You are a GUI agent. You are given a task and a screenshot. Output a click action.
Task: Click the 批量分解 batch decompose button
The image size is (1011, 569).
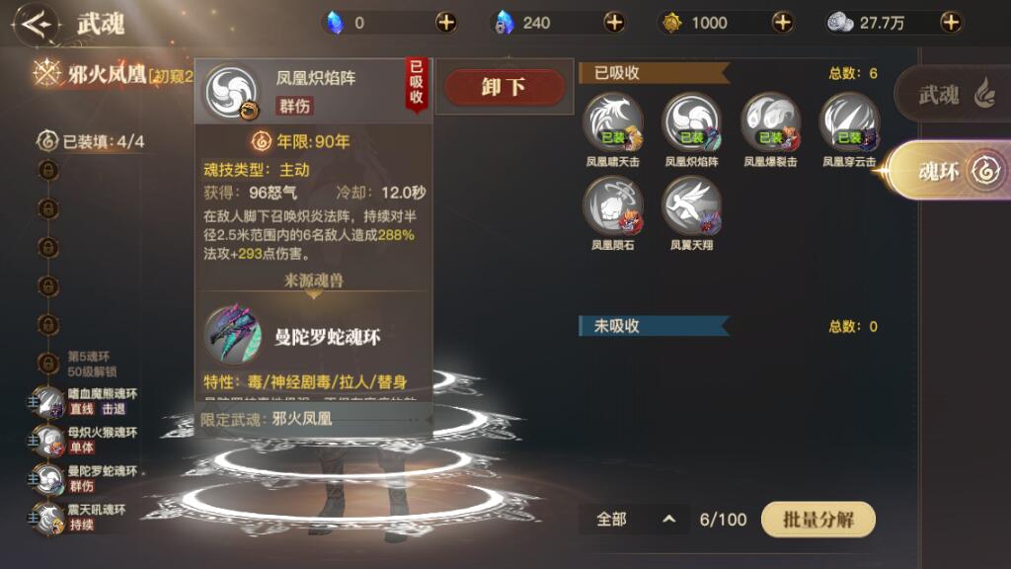click(x=818, y=520)
